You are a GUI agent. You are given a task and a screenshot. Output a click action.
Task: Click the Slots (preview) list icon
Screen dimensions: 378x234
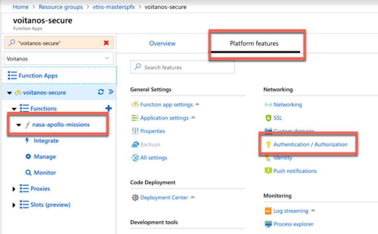pyautogui.click(x=24, y=205)
